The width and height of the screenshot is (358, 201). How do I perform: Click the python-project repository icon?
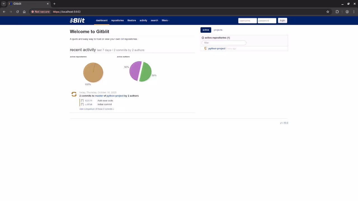pyautogui.click(x=206, y=49)
